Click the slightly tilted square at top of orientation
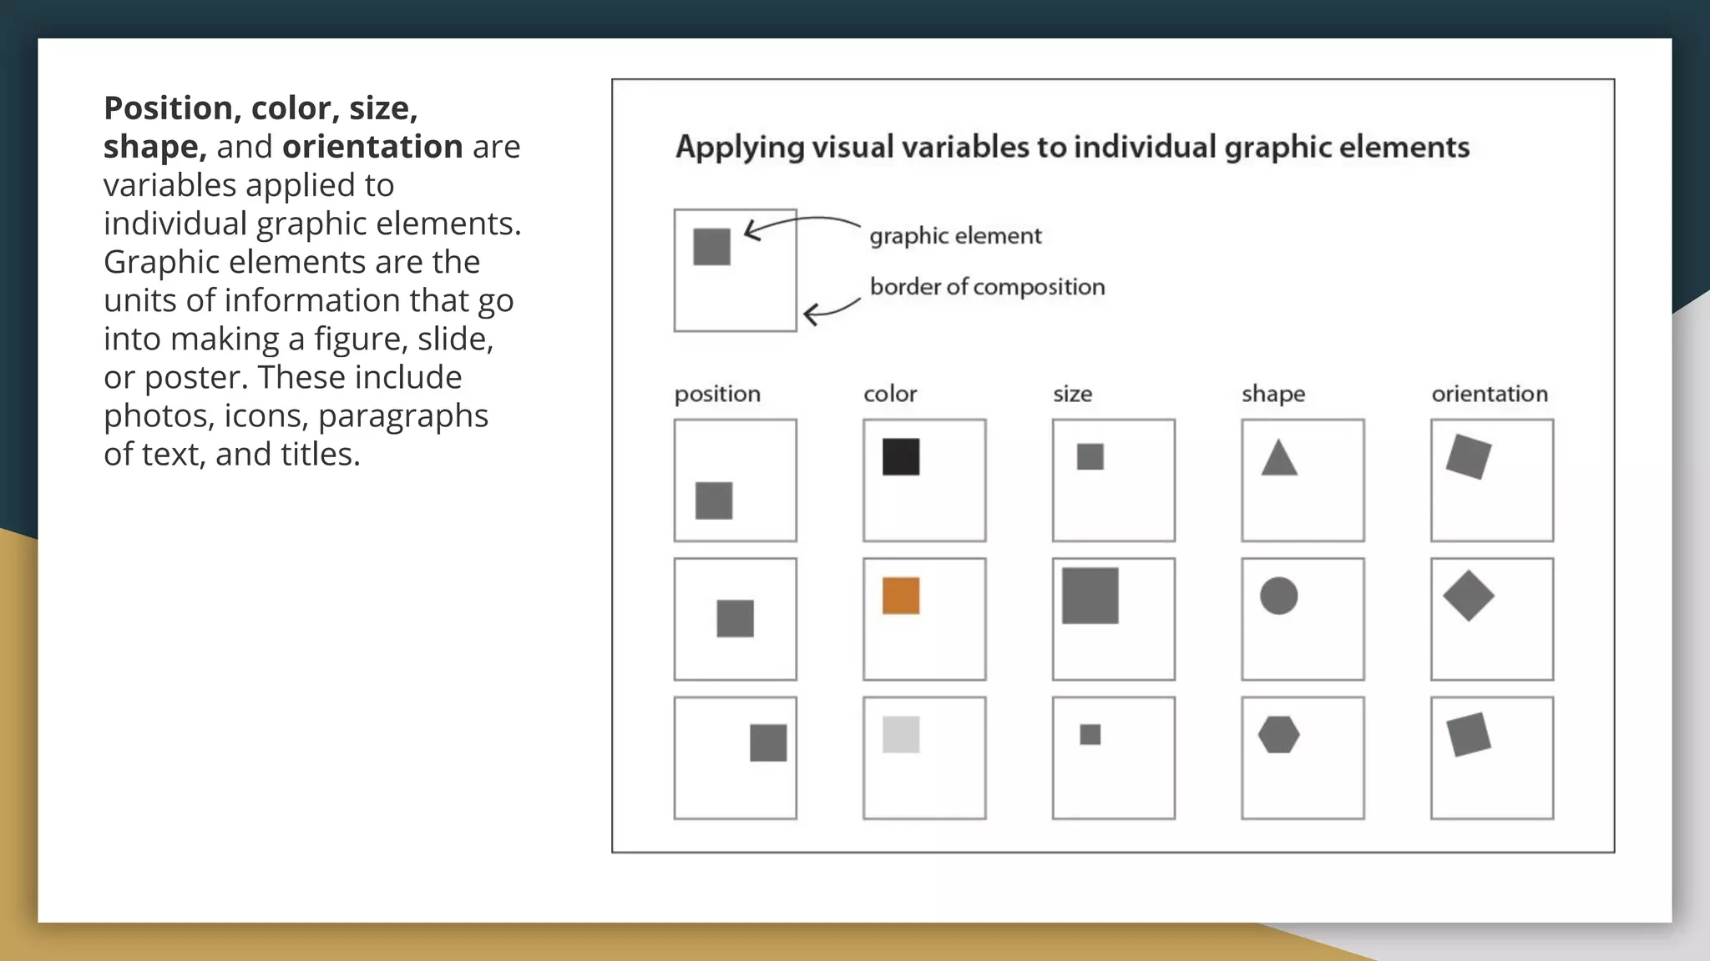This screenshot has width=1710, height=961. point(1469,456)
